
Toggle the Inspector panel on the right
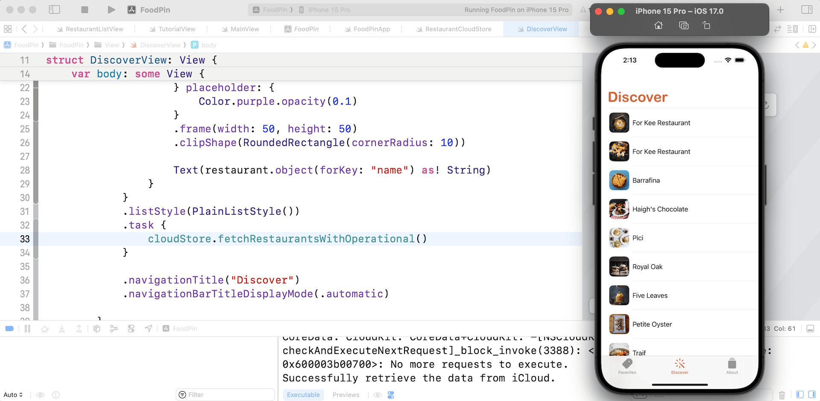[806, 10]
